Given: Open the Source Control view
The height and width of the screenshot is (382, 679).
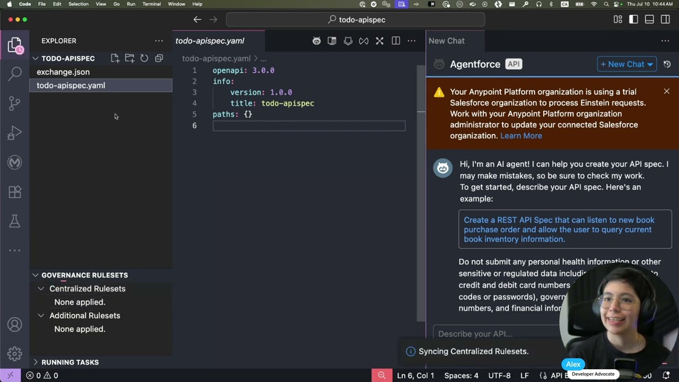Looking at the screenshot, I should 15,103.
